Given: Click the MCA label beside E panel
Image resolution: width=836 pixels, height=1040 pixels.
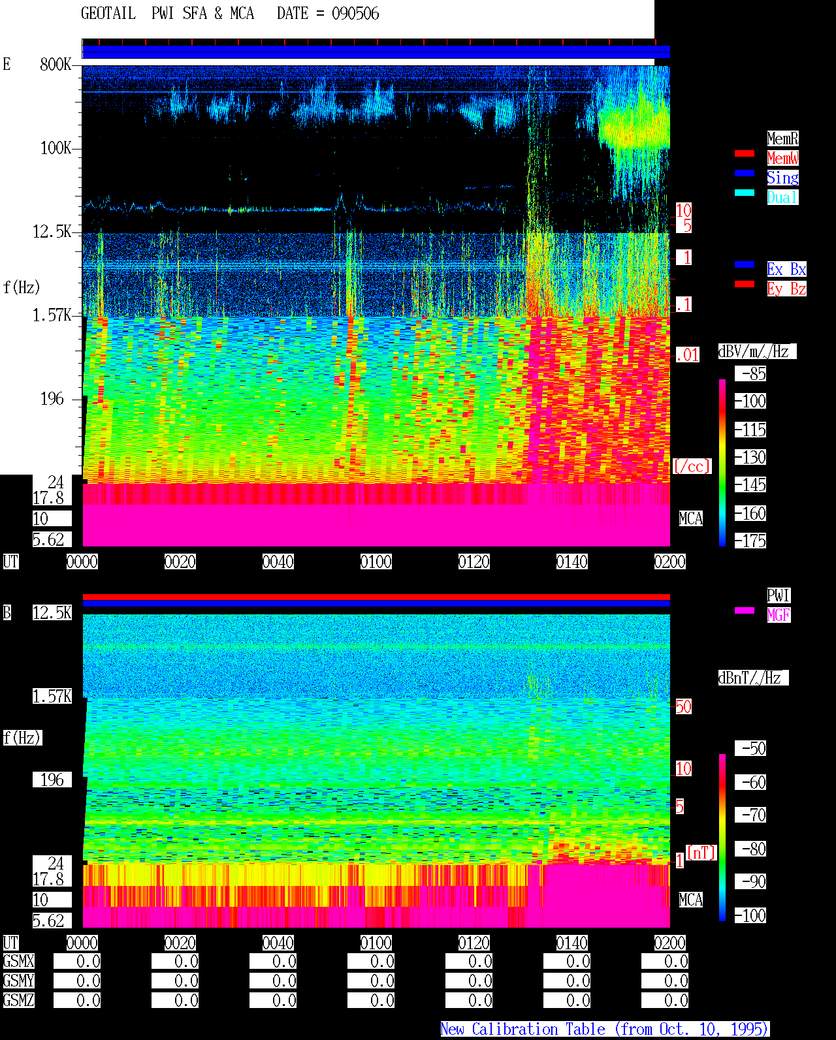Looking at the screenshot, I should click(x=691, y=518).
